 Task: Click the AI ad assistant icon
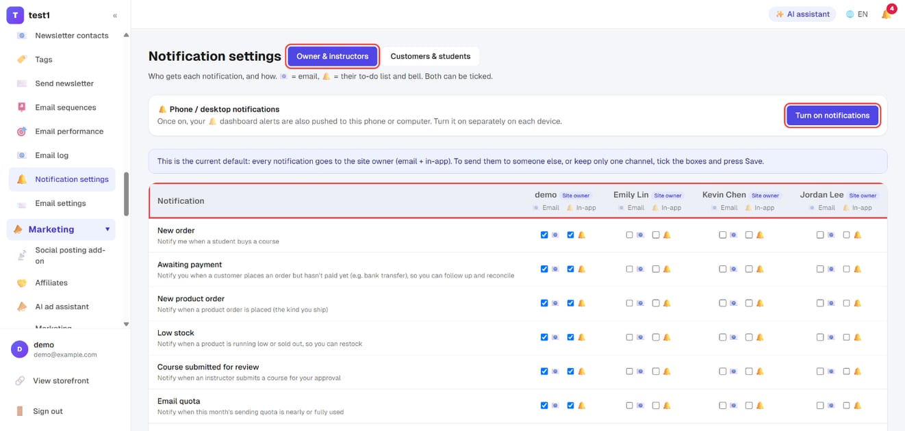click(22, 306)
